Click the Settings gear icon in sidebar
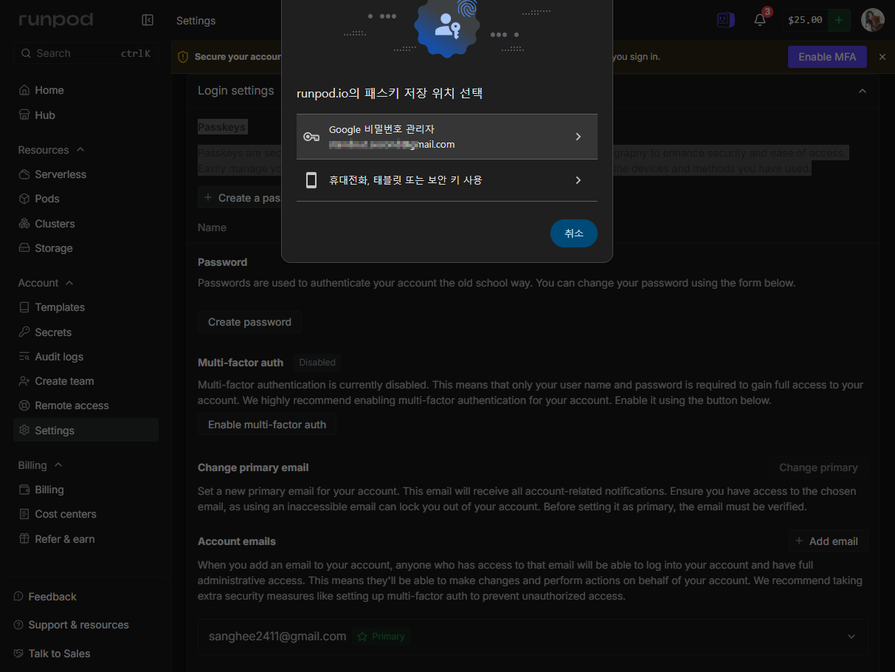Viewport: 895px width, 672px height. [x=24, y=431]
